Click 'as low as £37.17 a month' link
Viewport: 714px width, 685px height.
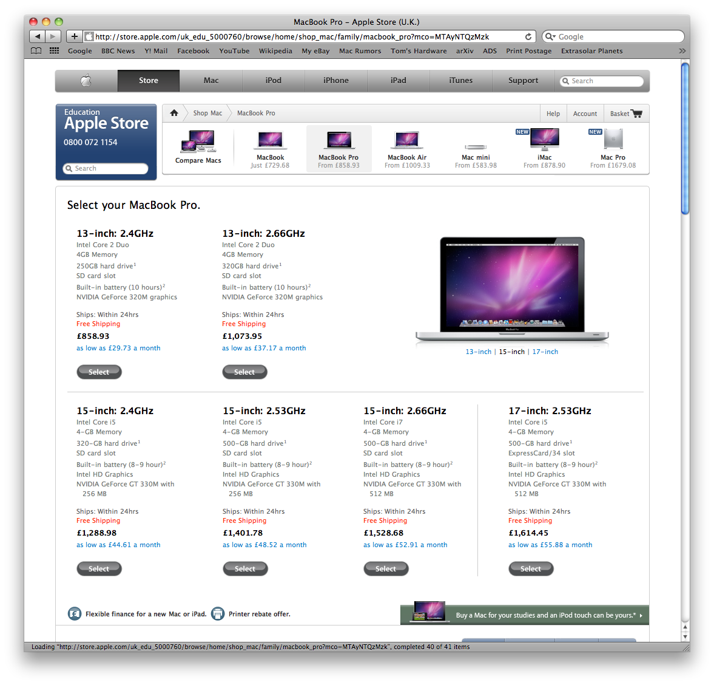pyautogui.click(x=264, y=348)
